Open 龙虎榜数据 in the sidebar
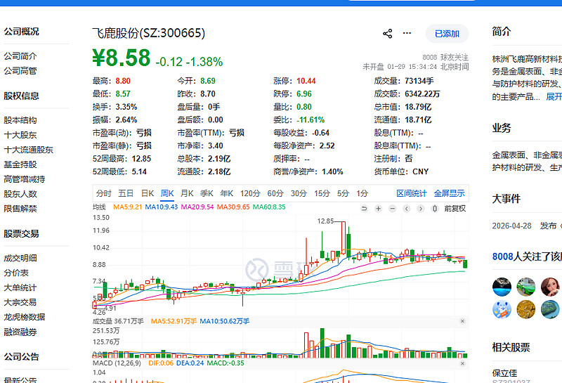 click(x=25, y=317)
